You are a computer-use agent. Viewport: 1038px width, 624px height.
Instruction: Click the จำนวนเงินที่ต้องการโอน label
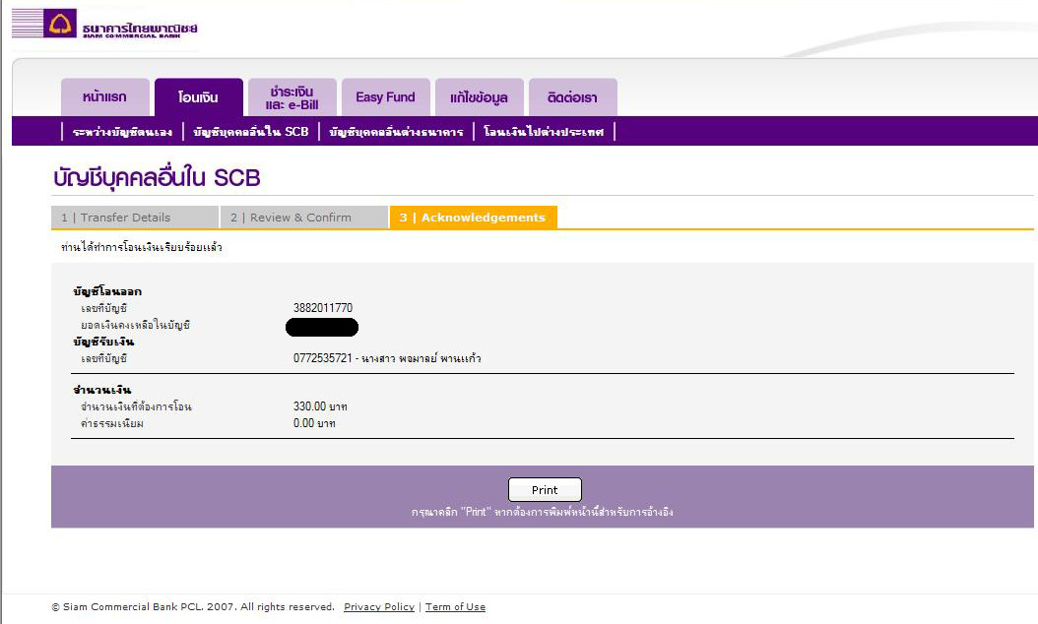pos(136,406)
